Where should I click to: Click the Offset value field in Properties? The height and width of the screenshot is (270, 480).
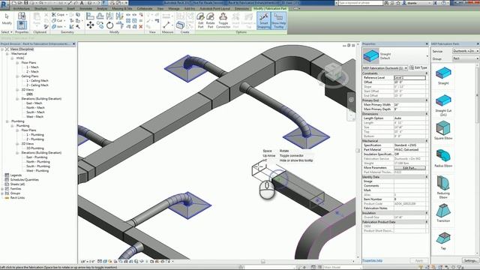(409, 82)
